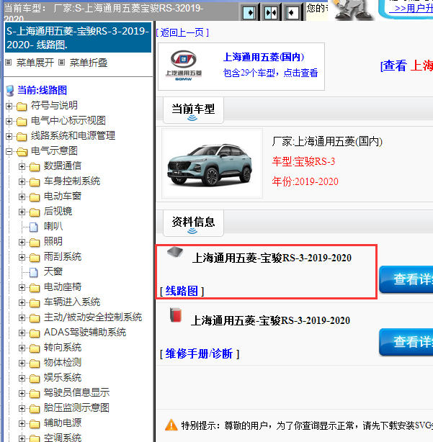Screen dimensions: 433x442
Task: Open the 维修手册/诊断 link
Action: point(199,353)
